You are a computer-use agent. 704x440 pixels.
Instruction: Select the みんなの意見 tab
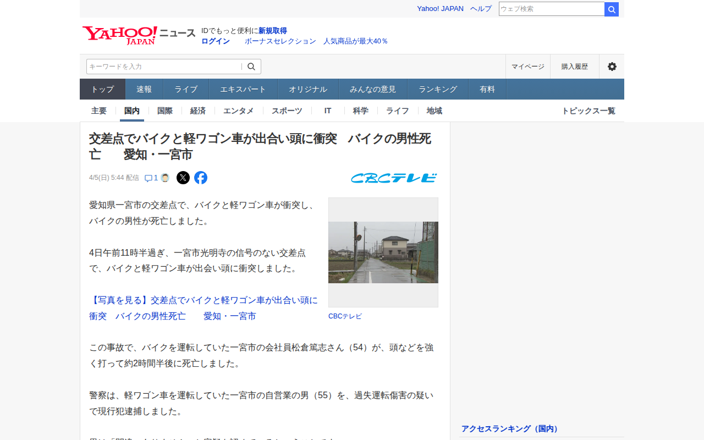(373, 89)
